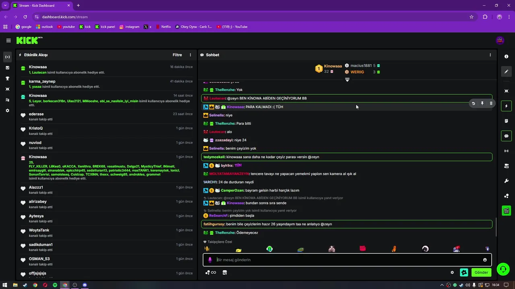Open the browser extensions puzzle icon
Image resolution: width=515 pixels, height=289 pixels.
click(485, 17)
